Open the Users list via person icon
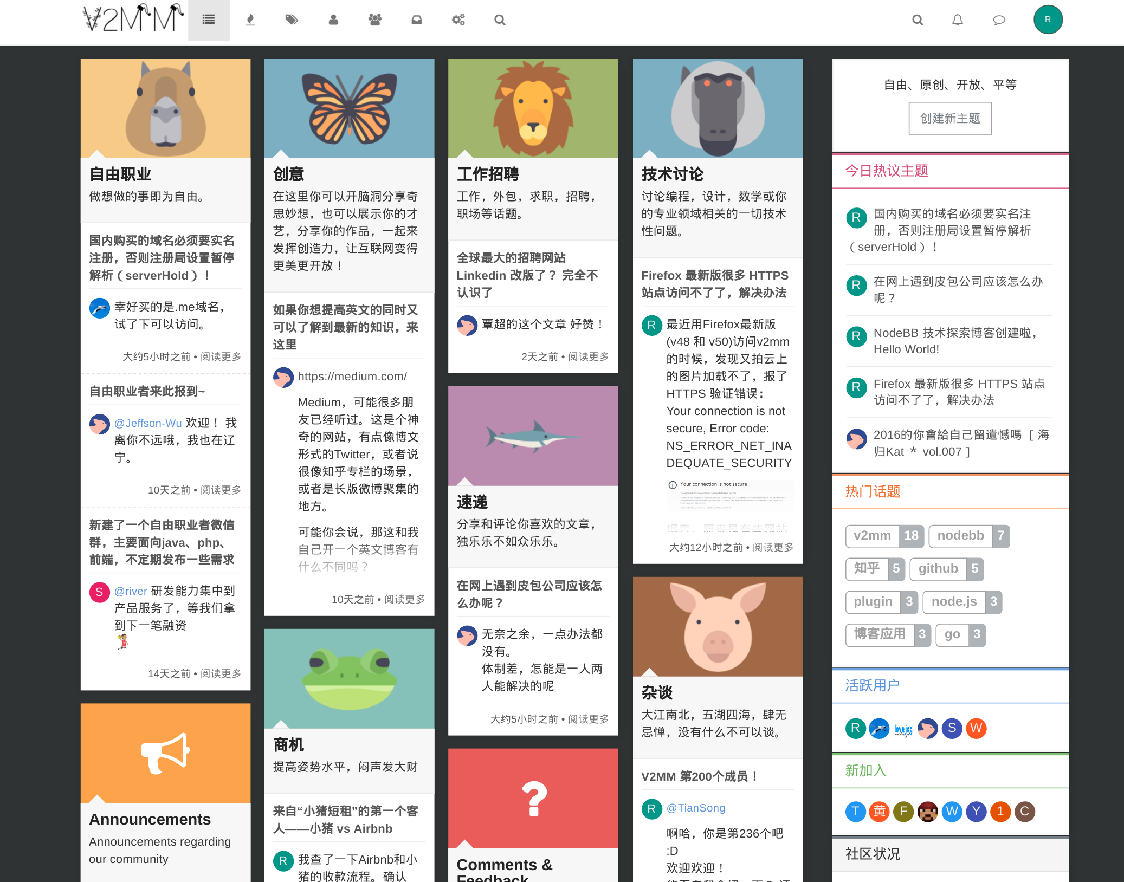Image resolution: width=1124 pixels, height=882 pixels. pyautogui.click(x=333, y=20)
